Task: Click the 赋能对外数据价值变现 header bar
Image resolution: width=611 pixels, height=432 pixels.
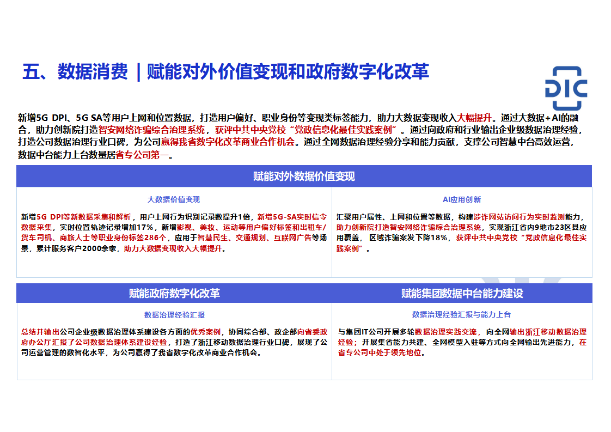Action: 304,176
